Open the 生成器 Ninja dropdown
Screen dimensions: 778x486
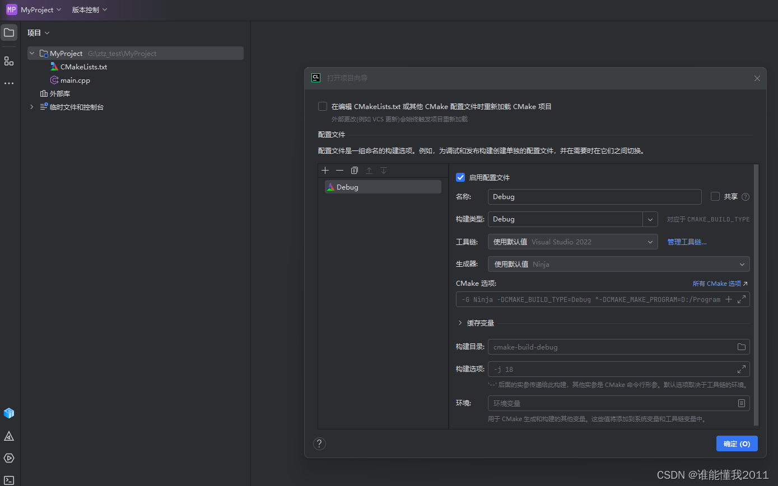pos(741,263)
